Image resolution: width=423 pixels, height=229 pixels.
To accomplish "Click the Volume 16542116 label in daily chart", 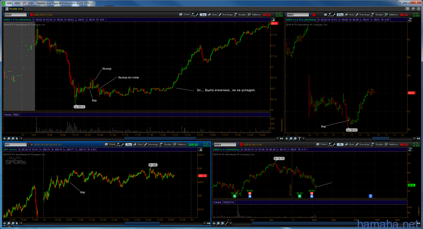I will pos(224,202).
